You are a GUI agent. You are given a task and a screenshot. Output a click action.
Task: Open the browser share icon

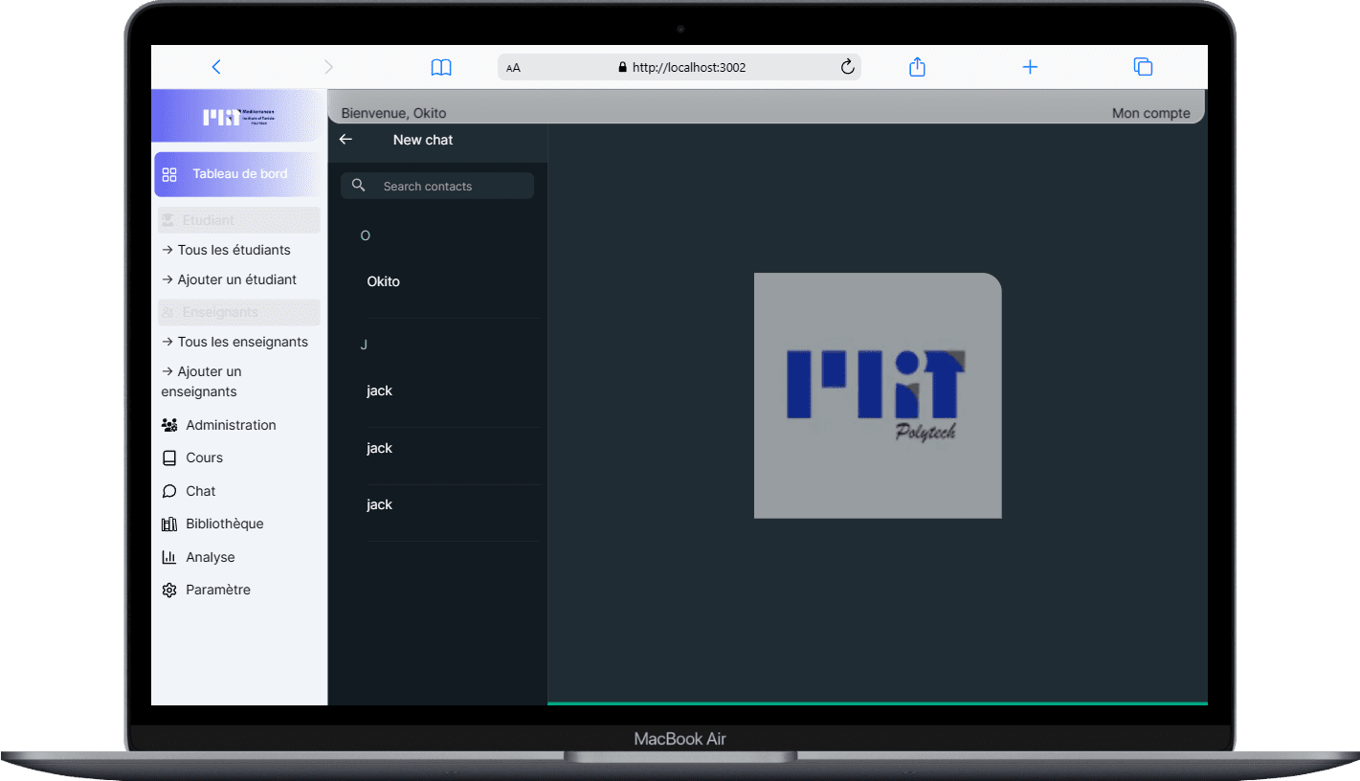(917, 67)
